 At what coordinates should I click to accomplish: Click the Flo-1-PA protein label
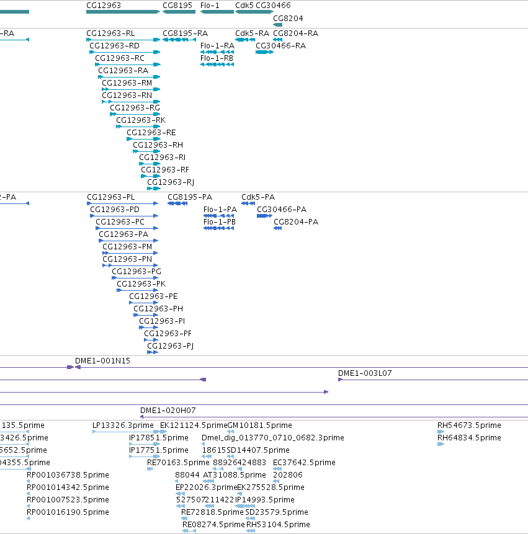click(220, 210)
